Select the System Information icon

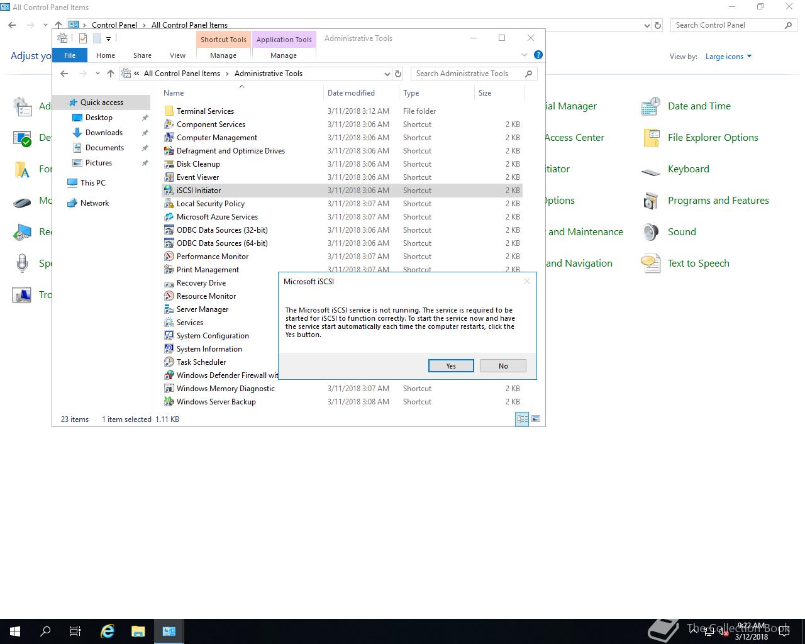tap(169, 349)
